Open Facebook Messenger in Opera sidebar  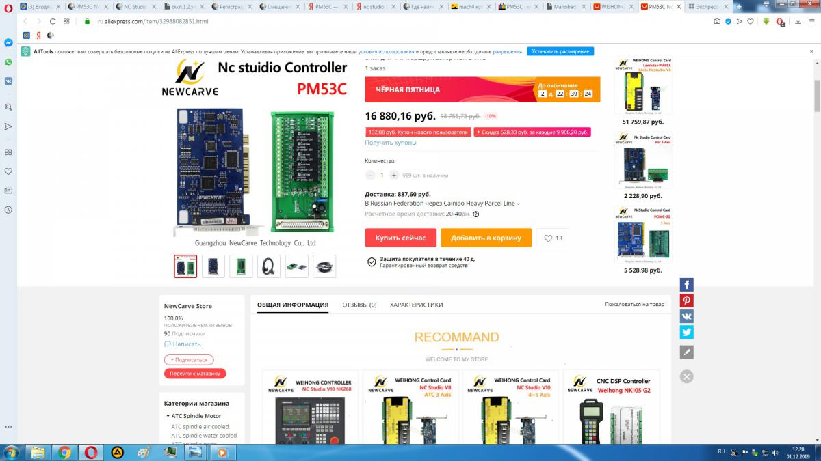8,42
